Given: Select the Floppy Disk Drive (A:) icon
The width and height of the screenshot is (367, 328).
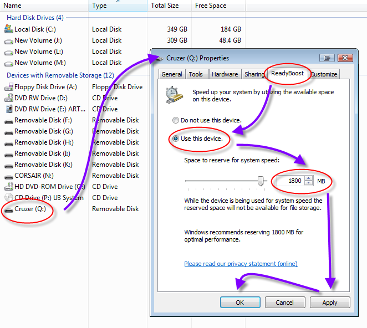Looking at the screenshot, I should [x=9, y=87].
